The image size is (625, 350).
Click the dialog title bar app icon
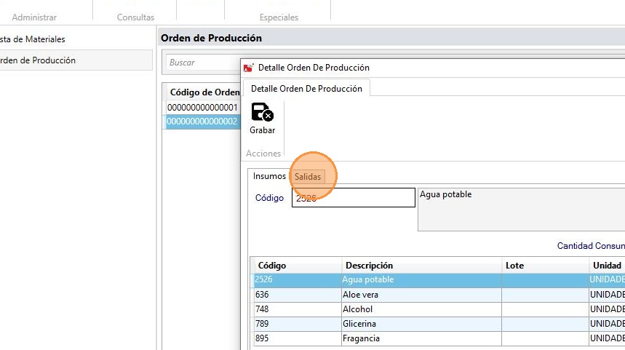pyautogui.click(x=248, y=68)
